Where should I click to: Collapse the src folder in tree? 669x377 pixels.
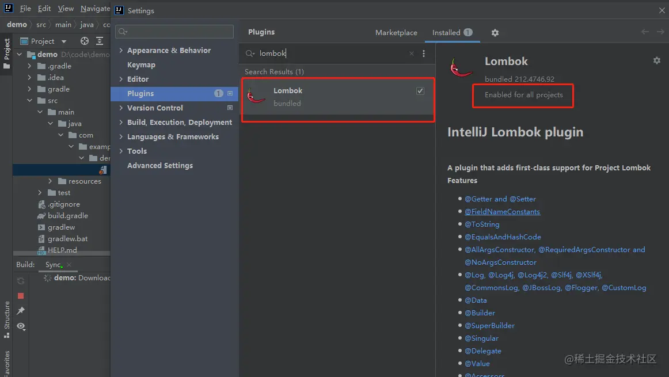point(29,101)
